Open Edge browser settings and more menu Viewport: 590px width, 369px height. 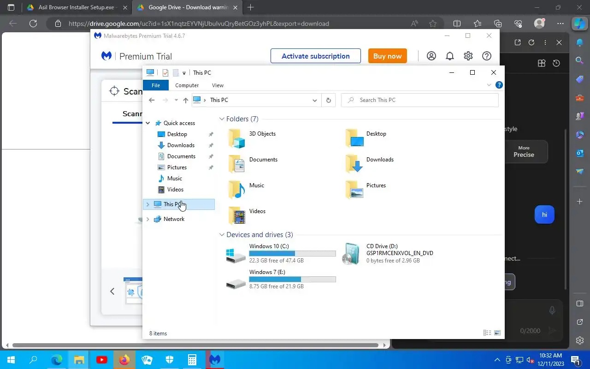(560, 24)
